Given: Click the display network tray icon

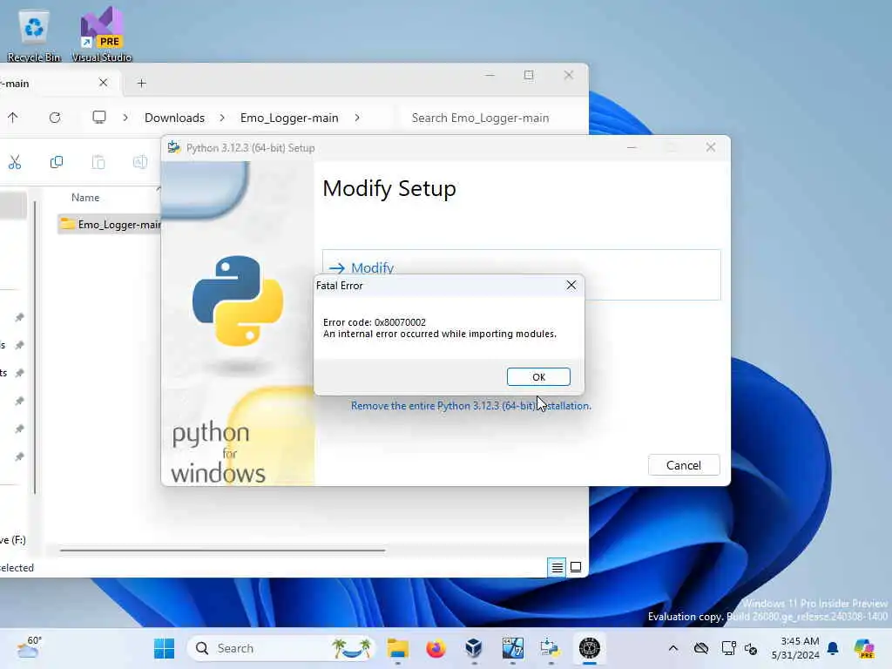Looking at the screenshot, I should coord(728,648).
